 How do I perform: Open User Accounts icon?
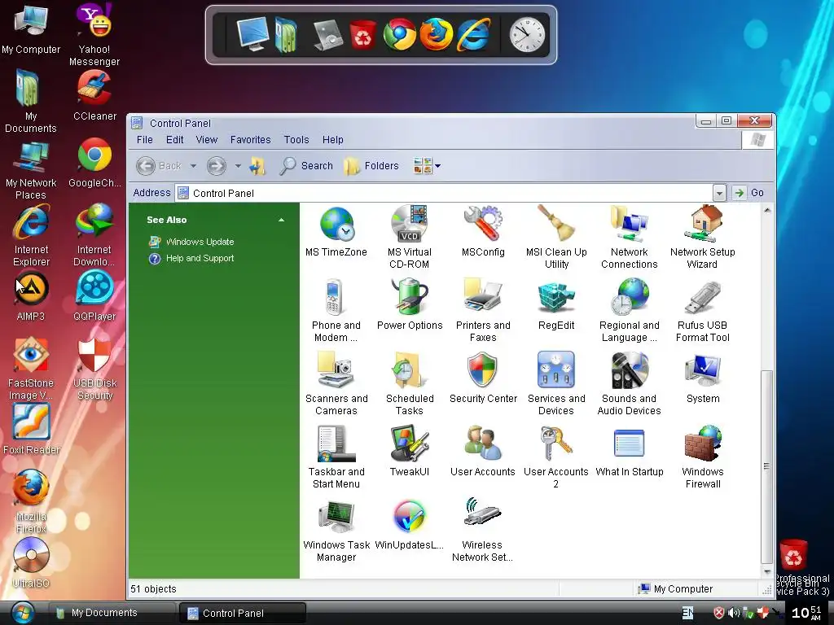pos(483,452)
